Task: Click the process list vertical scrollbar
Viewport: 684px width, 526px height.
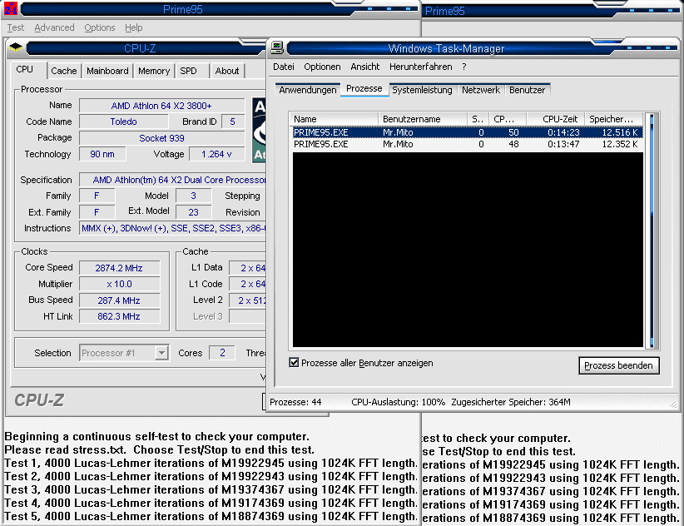Action: [x=652, y=231]
